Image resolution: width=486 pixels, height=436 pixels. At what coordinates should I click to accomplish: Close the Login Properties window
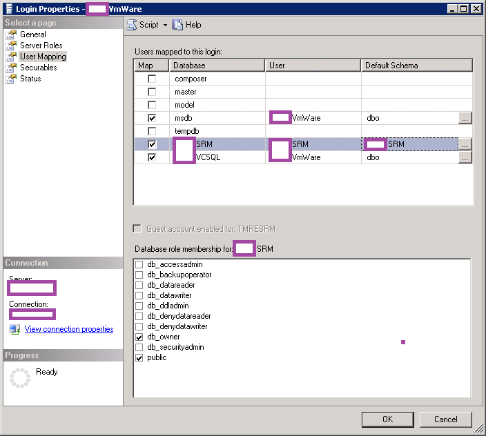476,9
